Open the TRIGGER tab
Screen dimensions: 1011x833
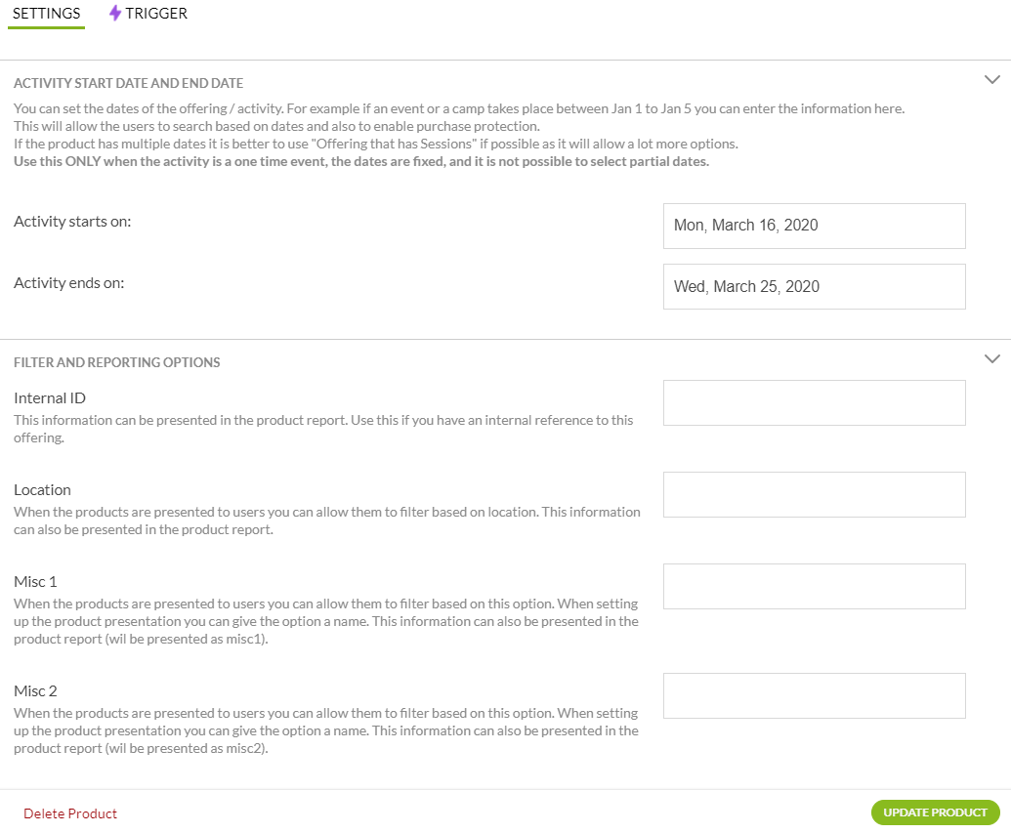click(x=148, y=14)
